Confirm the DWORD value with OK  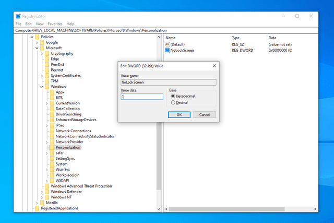pyautogui.click(x=179, y=115)
